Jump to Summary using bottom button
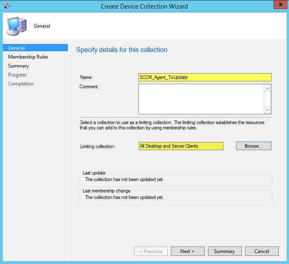Image resolution: width=289 pixels, height=264 pixels. coord(225,251)
